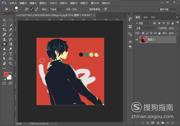Image resolution: width=180 pixels, height=126 pixels.
Task: Open the workspace switcher dropdown
Action: [168, 9]
